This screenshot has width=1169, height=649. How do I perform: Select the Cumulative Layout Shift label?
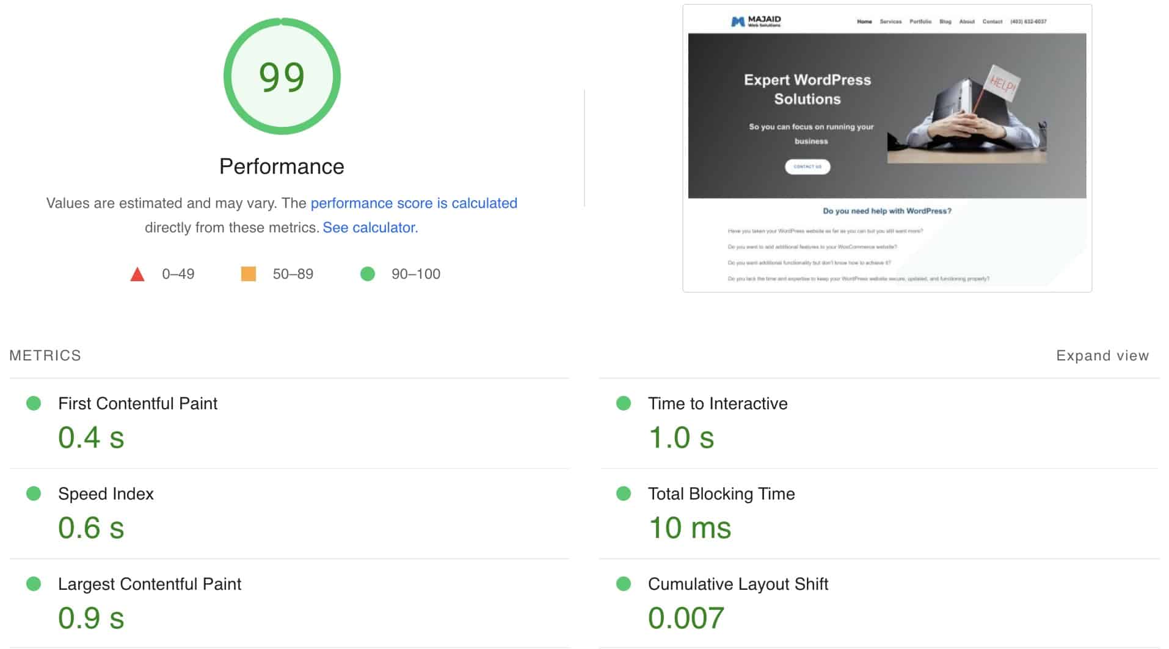click(x=738, y=584)
